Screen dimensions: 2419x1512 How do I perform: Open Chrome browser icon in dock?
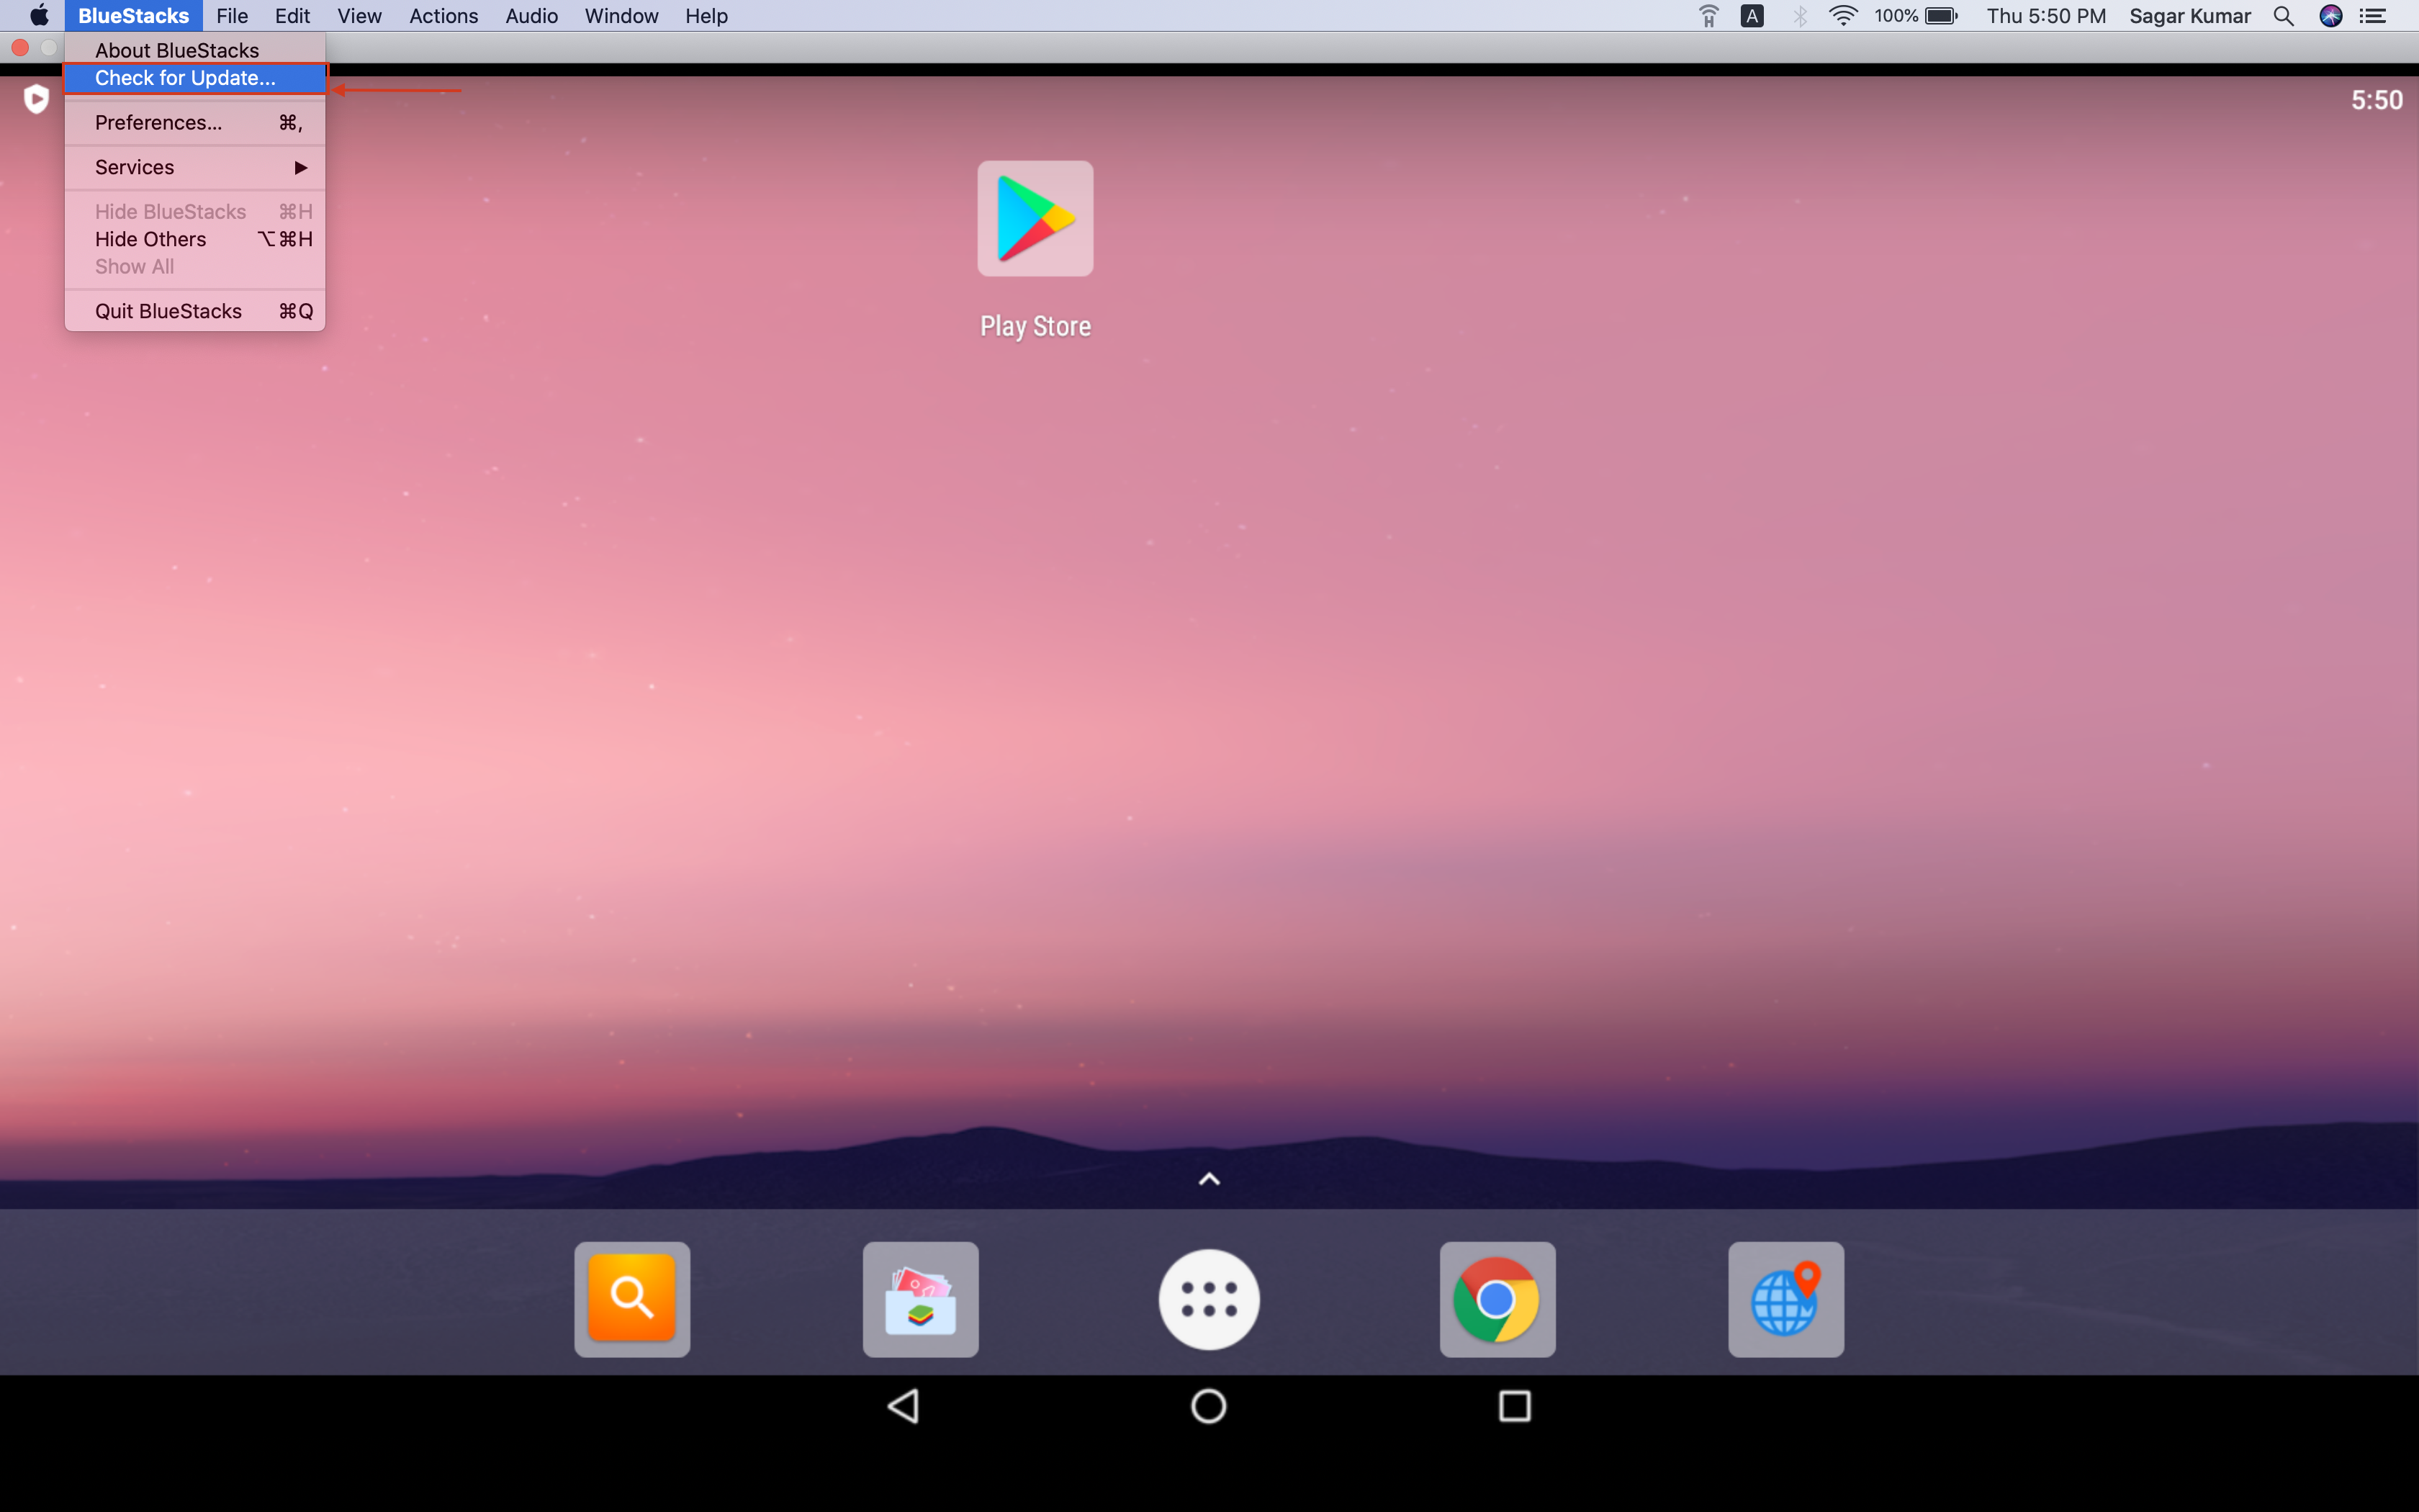coord(1496,1297)
